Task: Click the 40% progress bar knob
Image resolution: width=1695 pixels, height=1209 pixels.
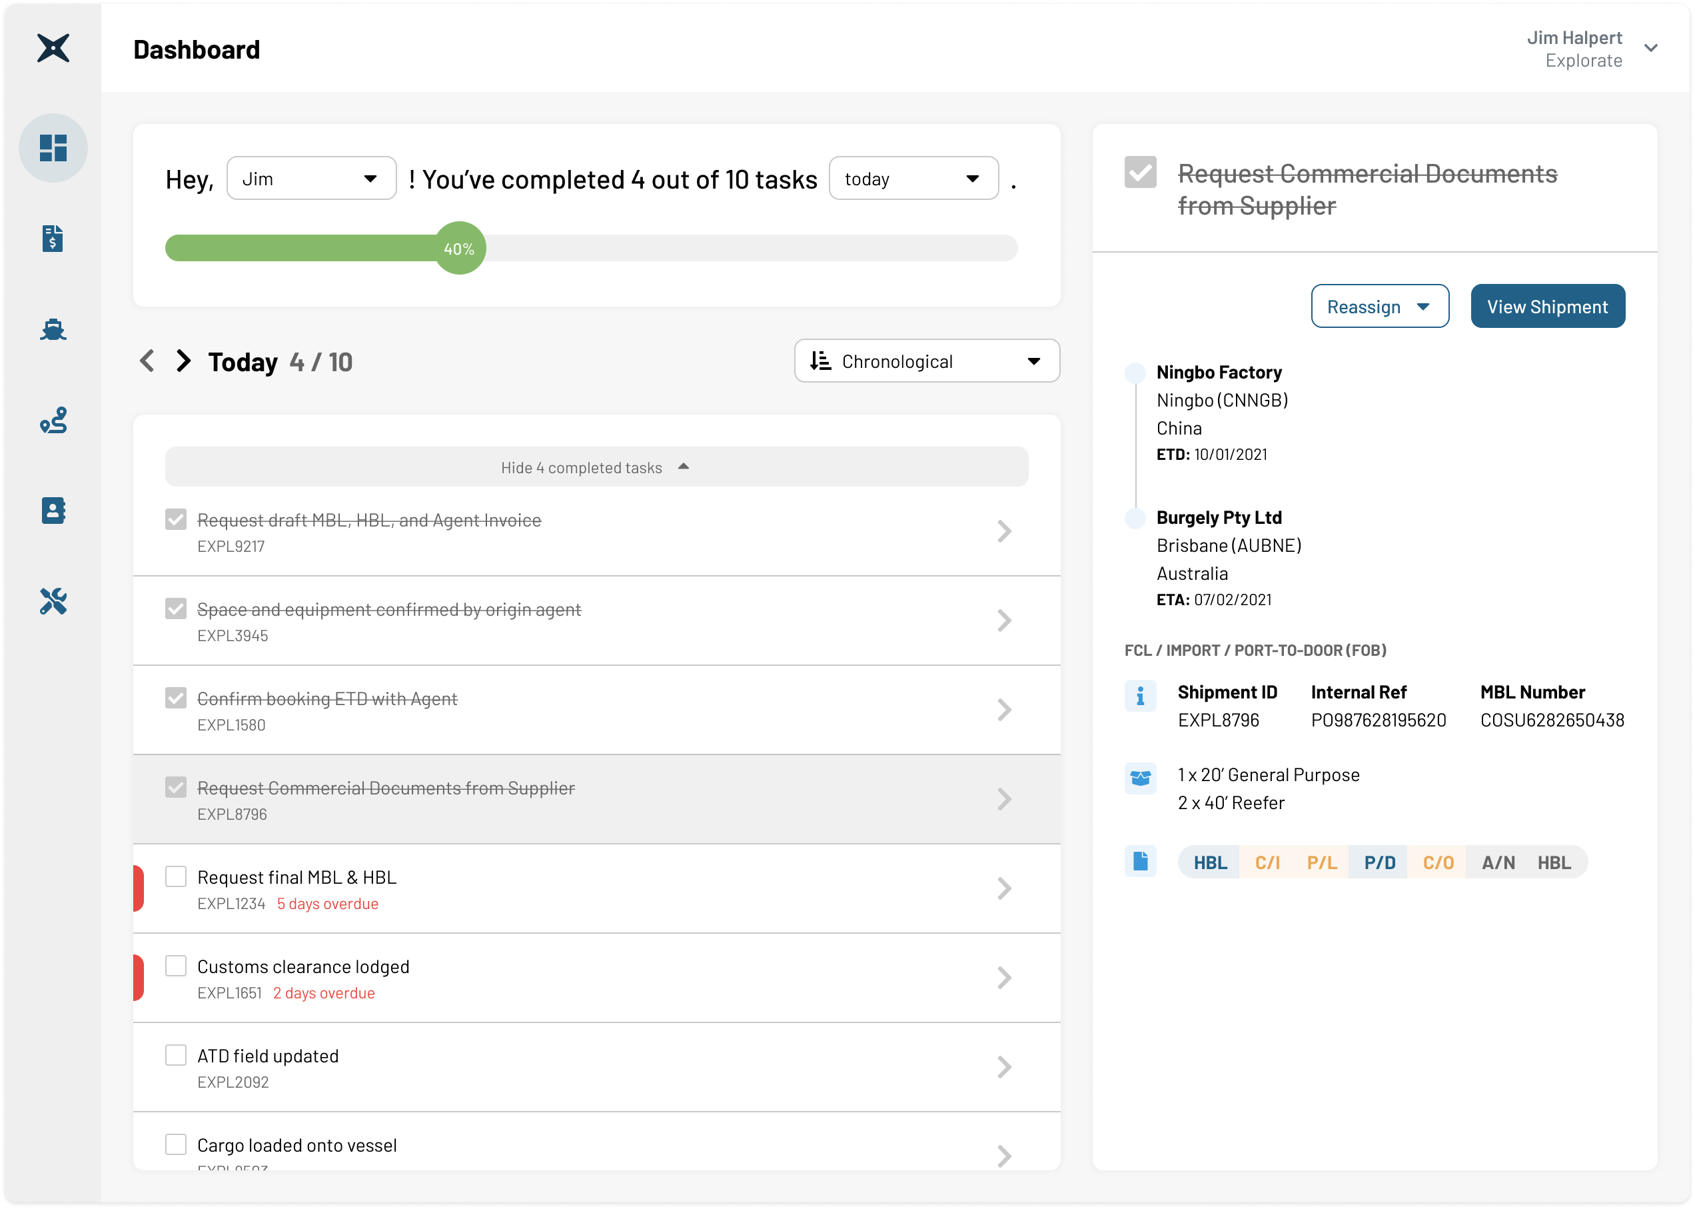Action: click(459, 249)
